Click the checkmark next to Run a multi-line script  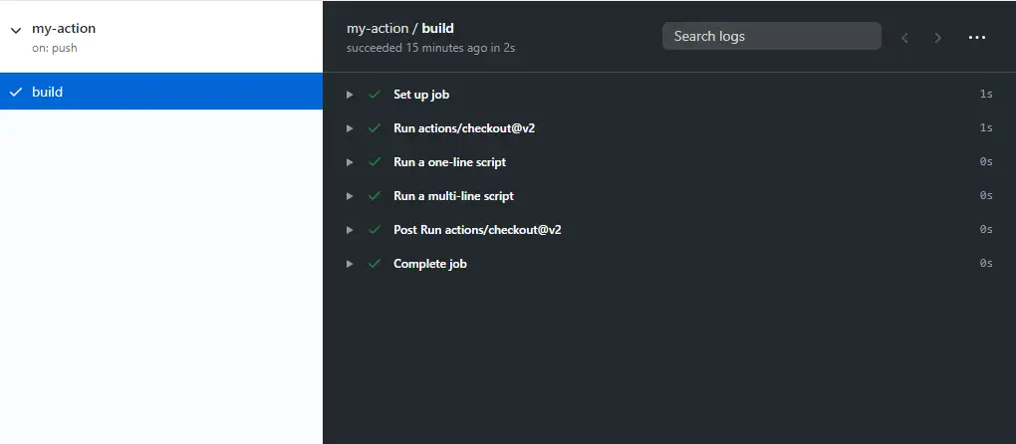coord(375,196)
